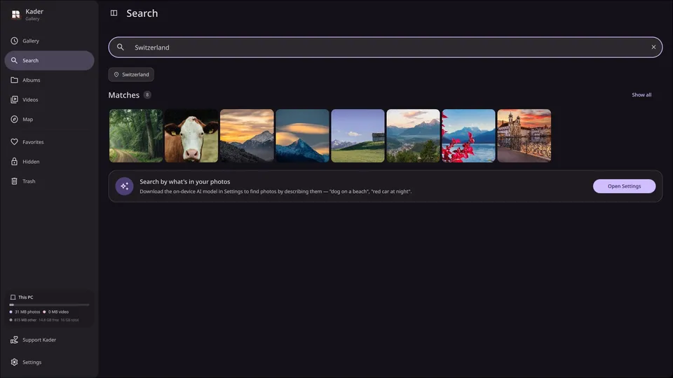Screen dimensions: 673x378
Task: Click the Trash bin icon
Action: pyautogui.click(x=14, y=181)
